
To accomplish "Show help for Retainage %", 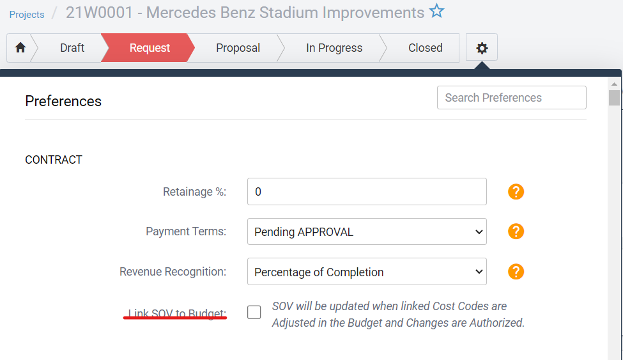I will coord(516,192).
